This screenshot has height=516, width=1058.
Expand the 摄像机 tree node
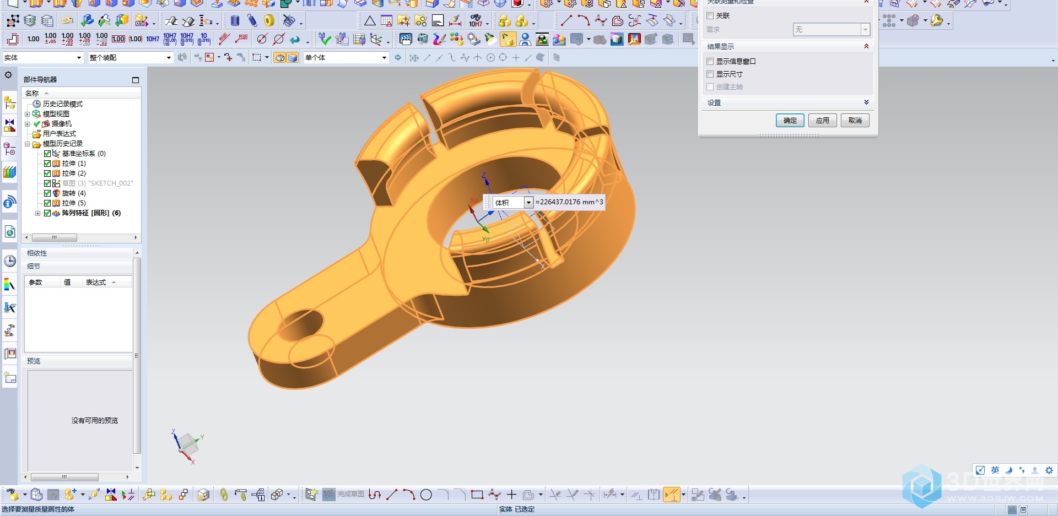click(27, 124)
